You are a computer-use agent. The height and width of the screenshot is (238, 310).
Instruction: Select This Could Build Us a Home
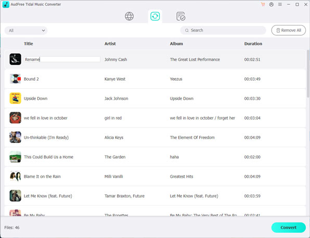point(48,157)
